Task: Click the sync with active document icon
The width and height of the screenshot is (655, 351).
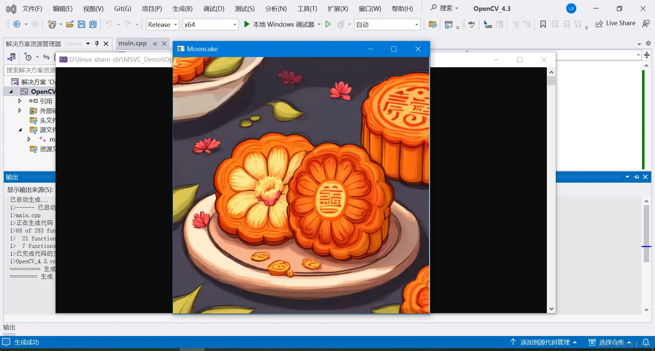Action: click(x=46, y=57)
